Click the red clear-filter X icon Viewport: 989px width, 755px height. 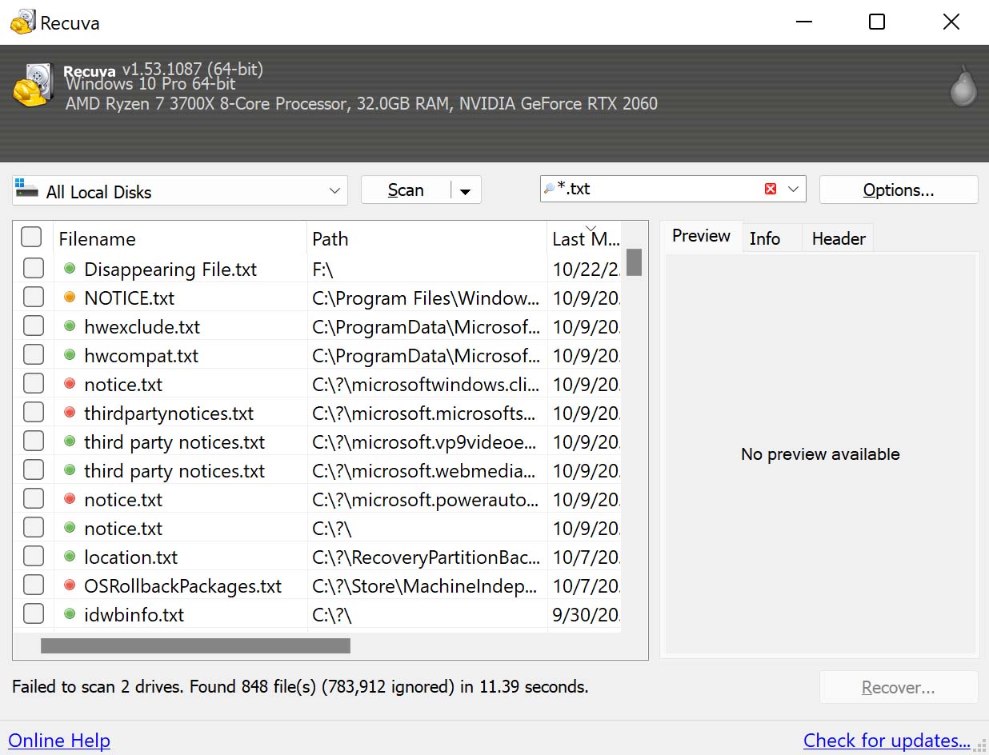point(771,189)
